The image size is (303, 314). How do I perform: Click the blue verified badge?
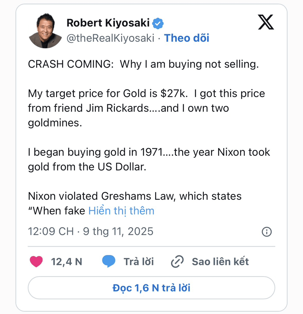158,23
